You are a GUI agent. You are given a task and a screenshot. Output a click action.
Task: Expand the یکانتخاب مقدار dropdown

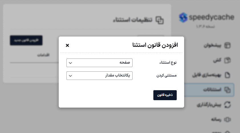coord(99,76)
